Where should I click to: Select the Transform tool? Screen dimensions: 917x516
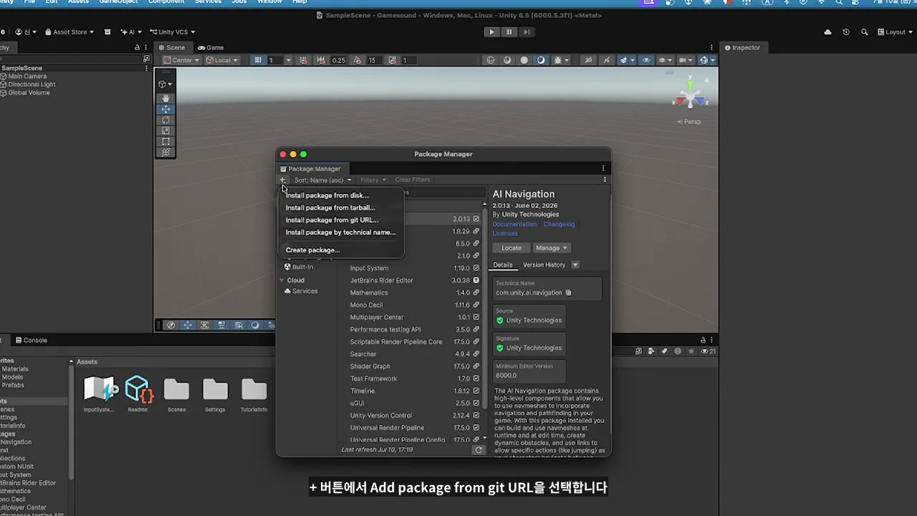[165, 153]
